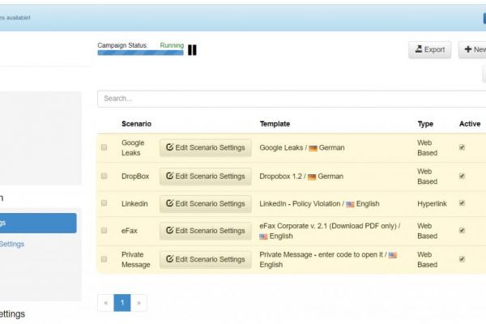
Task: Click the English flag in LinkedIn template row
Action: (351, 204)
